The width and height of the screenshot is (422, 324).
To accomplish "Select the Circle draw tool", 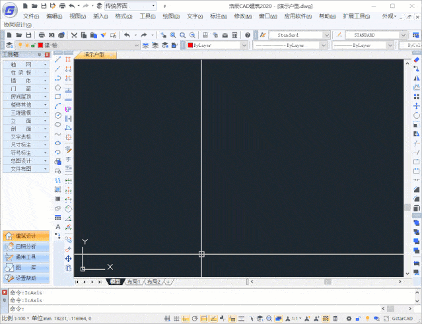I will (x=58, y=115).
